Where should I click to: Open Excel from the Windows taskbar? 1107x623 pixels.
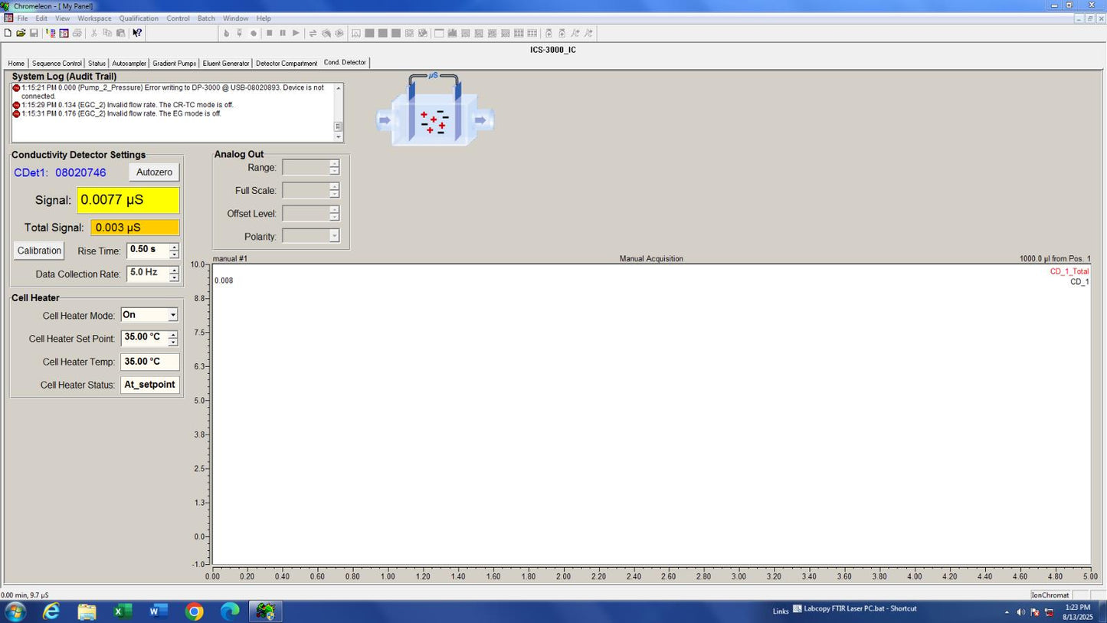click(x=123, y=612)
